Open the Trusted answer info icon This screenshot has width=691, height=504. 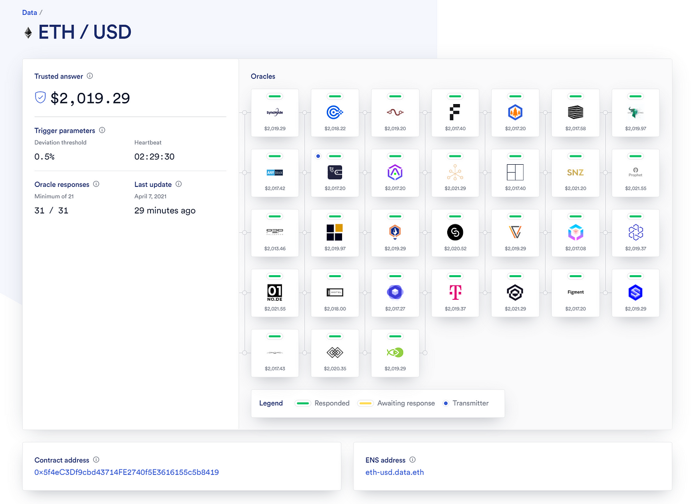coord(90,76)
